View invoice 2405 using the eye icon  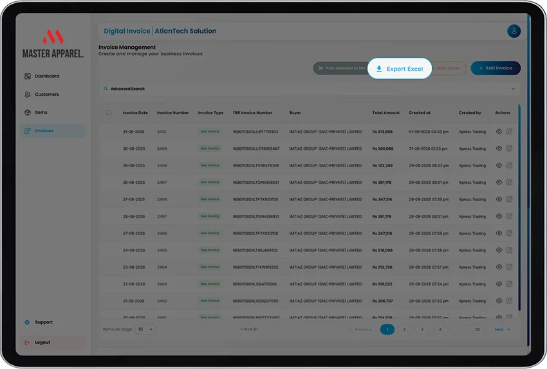tap(499, 250)
